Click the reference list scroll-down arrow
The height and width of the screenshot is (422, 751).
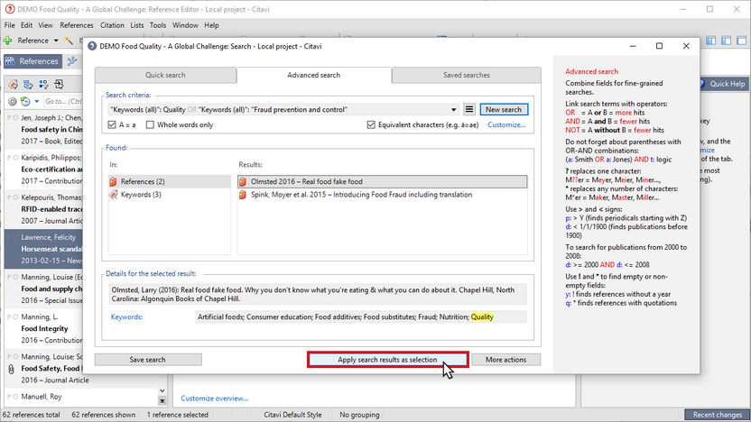point(162,391)
